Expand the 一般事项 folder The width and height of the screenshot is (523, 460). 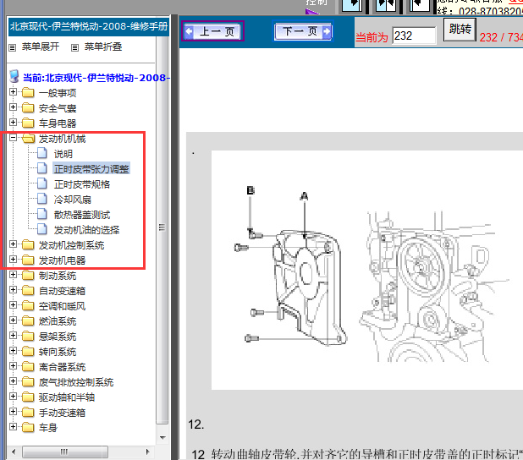[x=13, y=91]
